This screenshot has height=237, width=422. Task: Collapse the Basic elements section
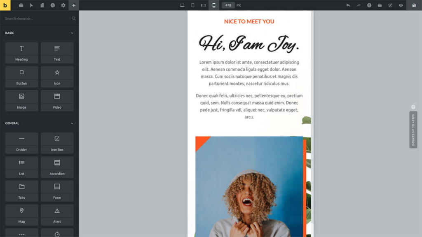coord(72,33)
